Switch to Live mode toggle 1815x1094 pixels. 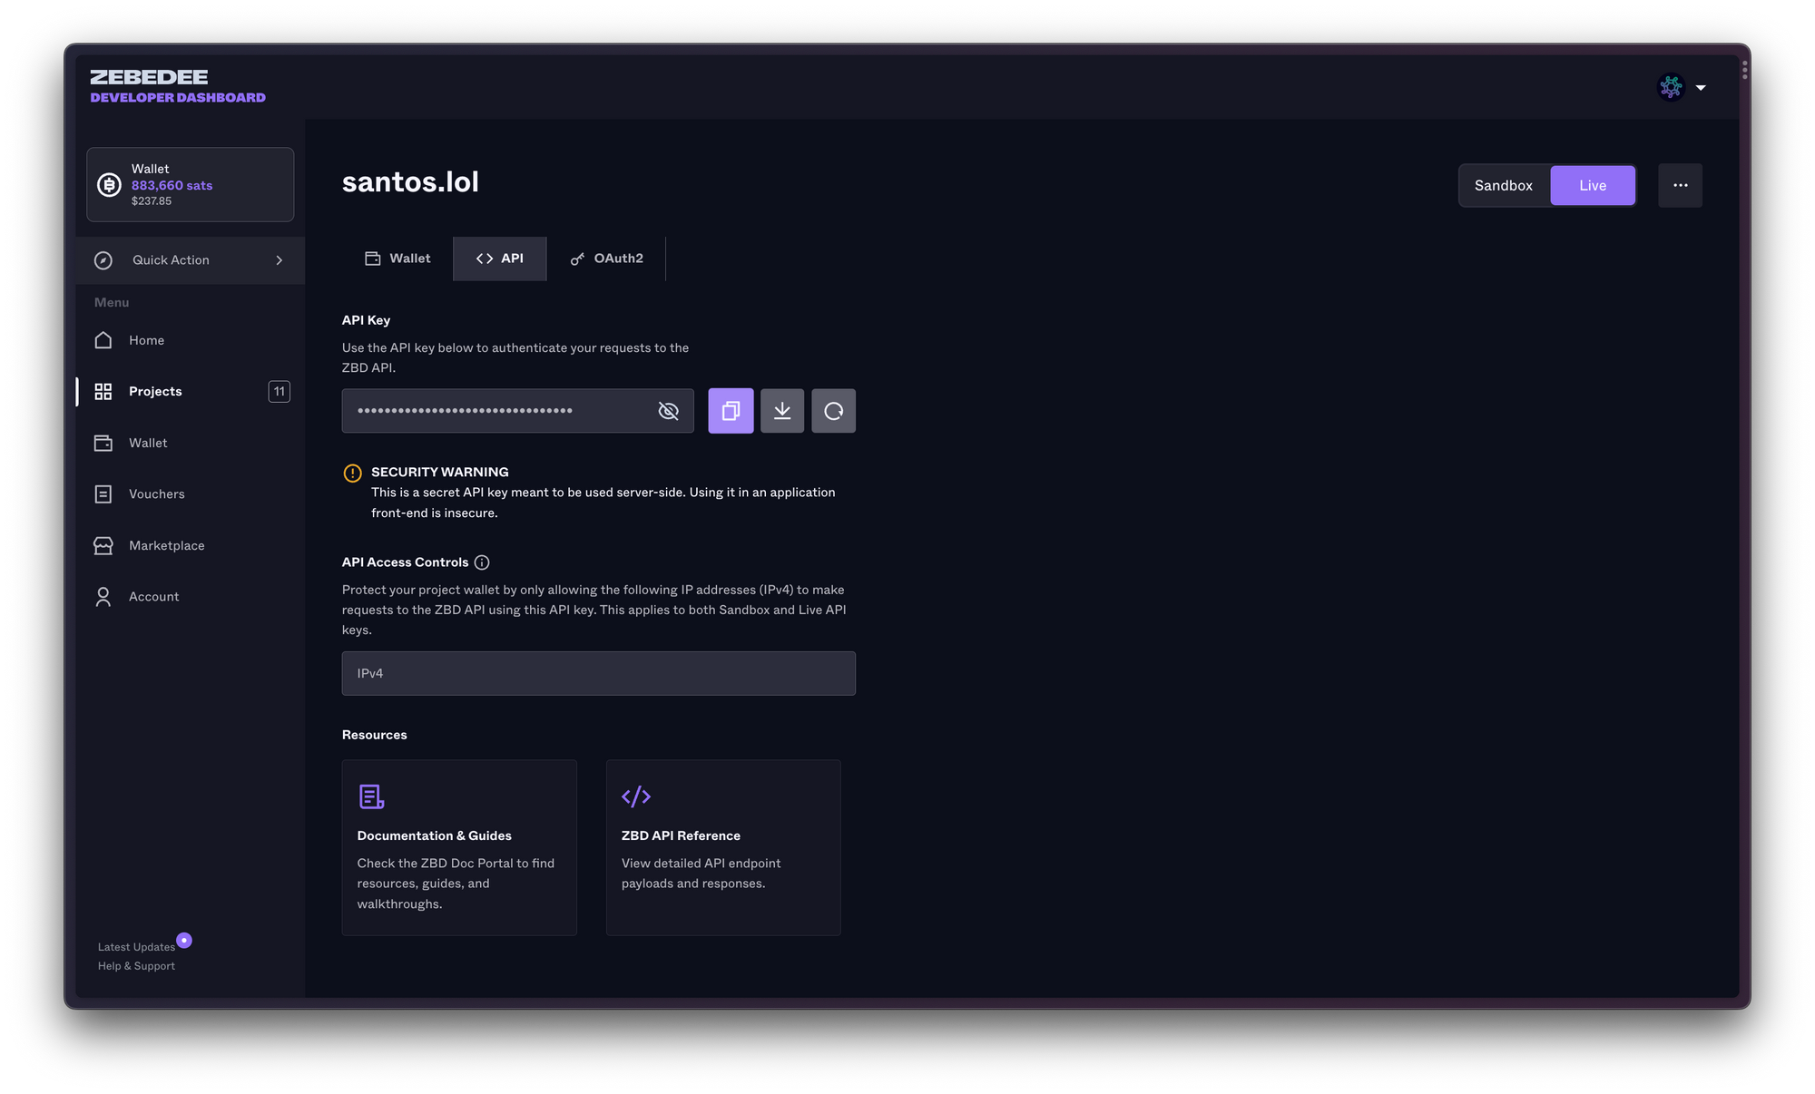(1592, 184)
